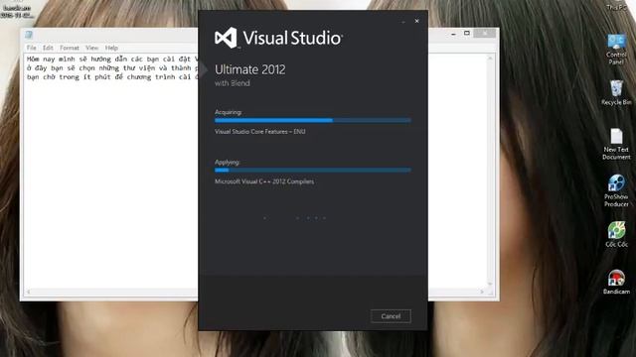This screenshot has width=636, height=357.
Task: Click the Visual Studio logo icon
Action: pos(226,38)
